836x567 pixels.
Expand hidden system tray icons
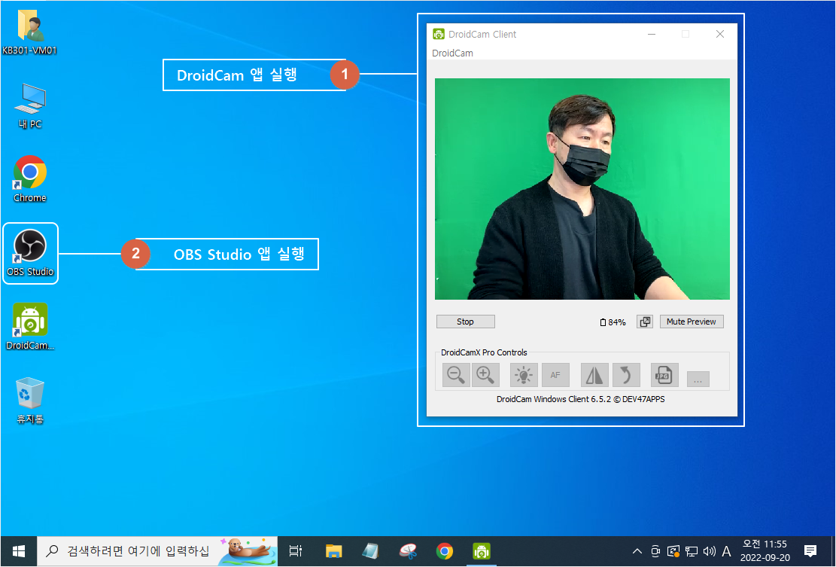coord(637,550)
